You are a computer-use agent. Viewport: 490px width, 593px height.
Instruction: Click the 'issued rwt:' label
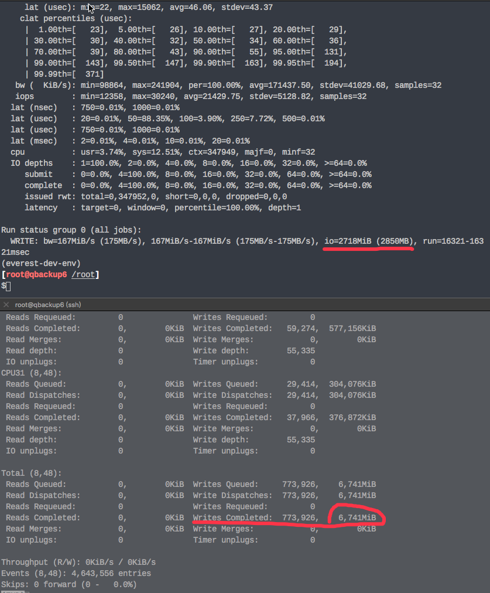pos(50,197)
